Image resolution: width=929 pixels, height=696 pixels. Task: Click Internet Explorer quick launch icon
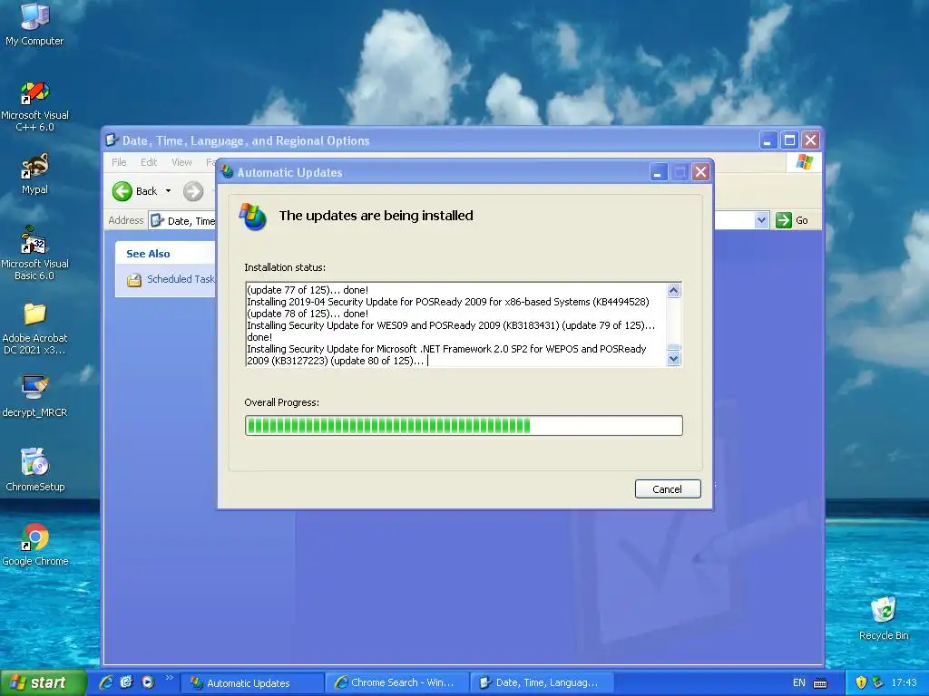click(x=106, y=682)
